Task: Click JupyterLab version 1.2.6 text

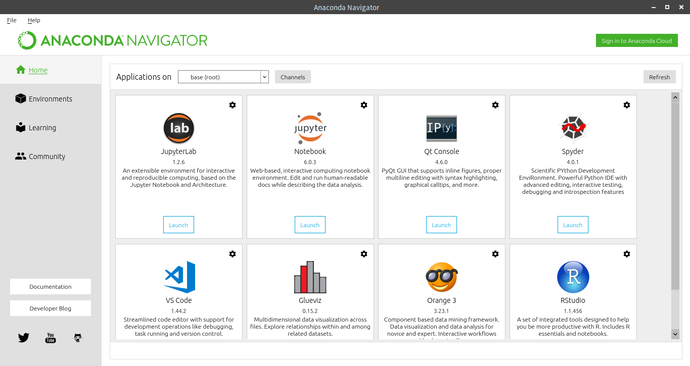Action: [x=179, y=162]
